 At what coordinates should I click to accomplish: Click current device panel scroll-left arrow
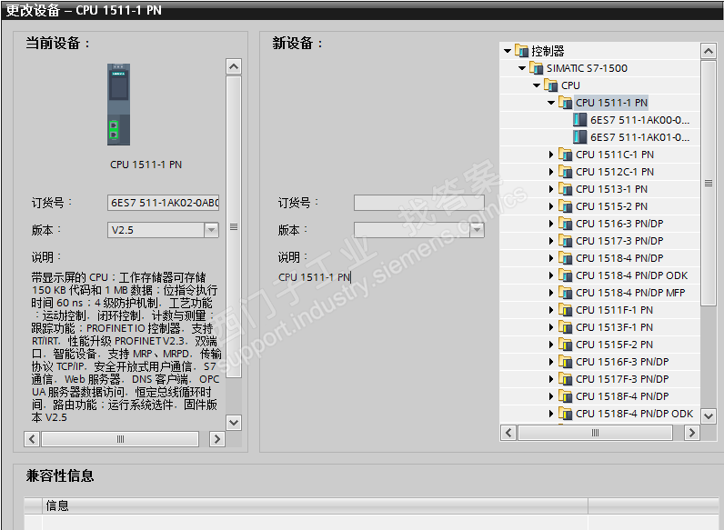tap(32, 438)
